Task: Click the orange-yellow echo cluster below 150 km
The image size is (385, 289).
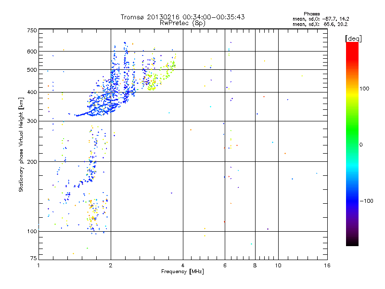Action: point(93,211)
